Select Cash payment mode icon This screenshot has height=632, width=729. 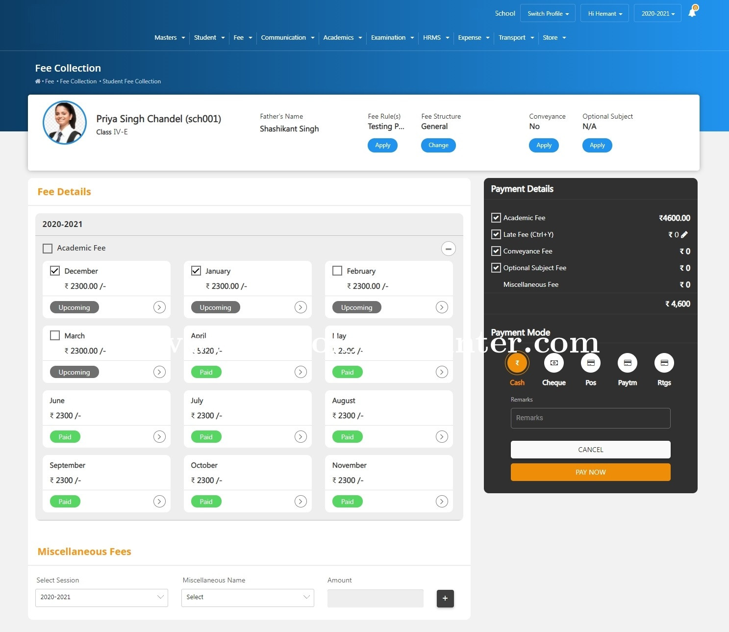(517, 363)
